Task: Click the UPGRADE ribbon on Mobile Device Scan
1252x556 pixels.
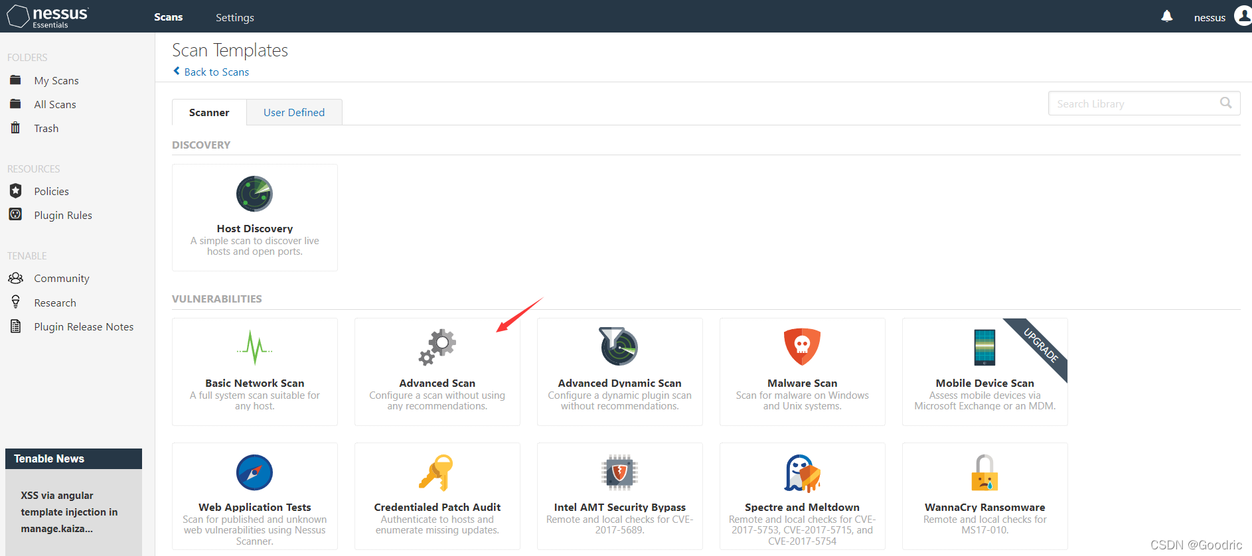Action: (x=1041, y=344)
